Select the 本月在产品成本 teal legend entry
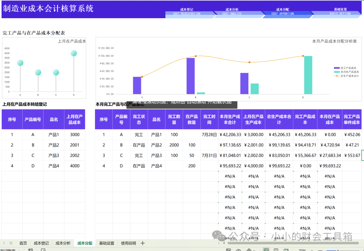The height and width of the screenshot is (251, 364). 346,72
